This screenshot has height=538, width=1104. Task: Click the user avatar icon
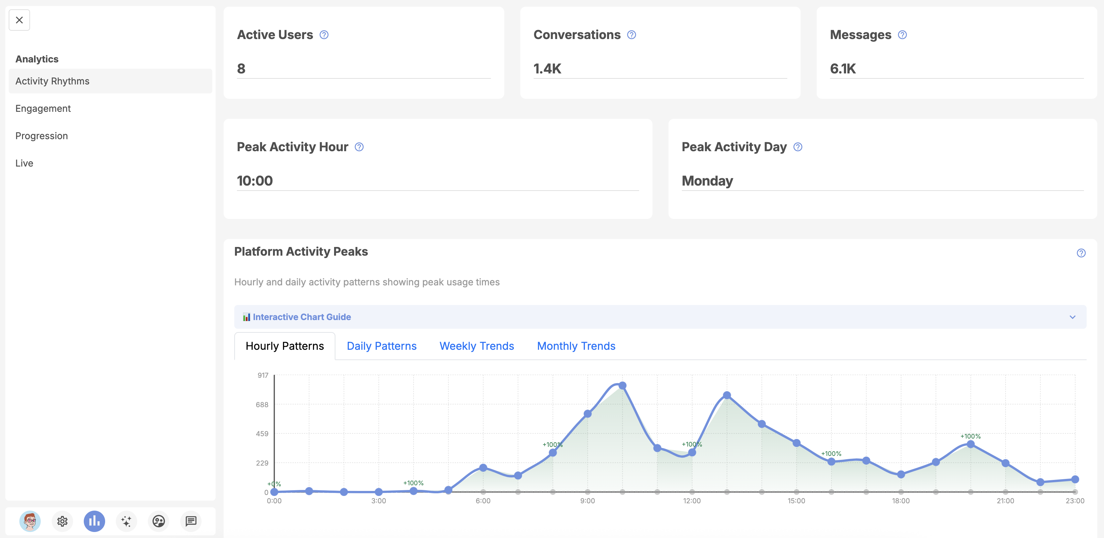(x=30, y=521)
